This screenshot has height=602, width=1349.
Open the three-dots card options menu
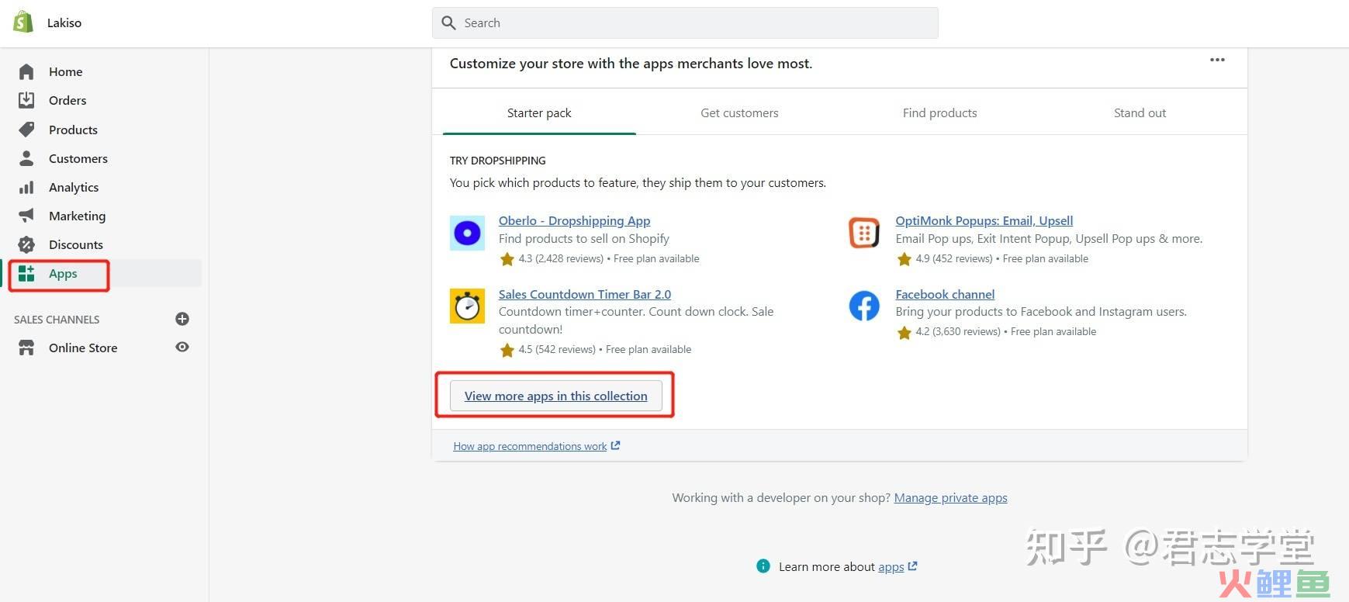click(1217, 60)
